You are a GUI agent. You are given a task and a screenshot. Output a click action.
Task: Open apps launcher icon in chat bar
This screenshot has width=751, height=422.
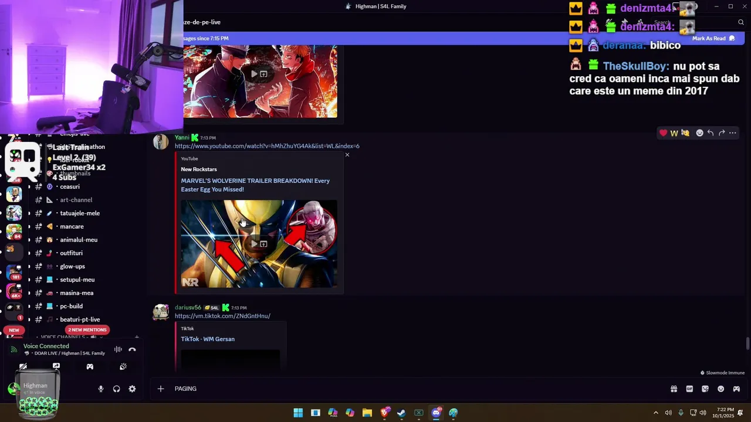[736, 389]
